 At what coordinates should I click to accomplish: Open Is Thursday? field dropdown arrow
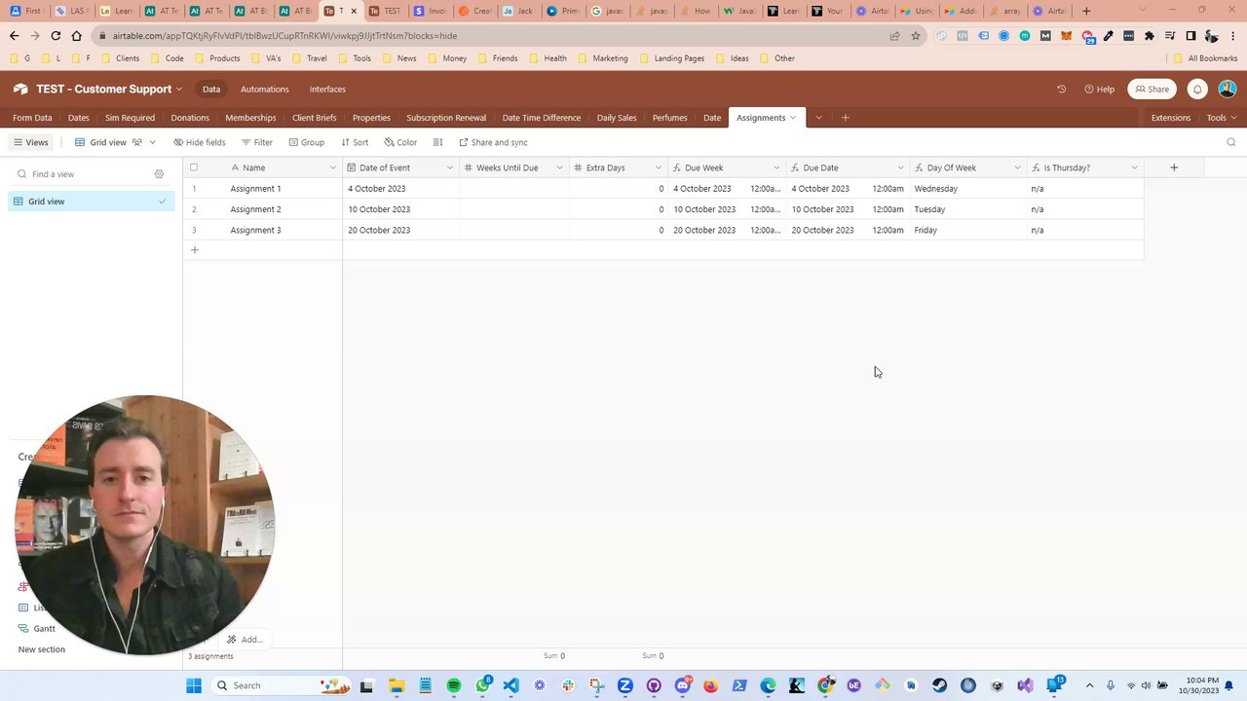(1134, 167)
